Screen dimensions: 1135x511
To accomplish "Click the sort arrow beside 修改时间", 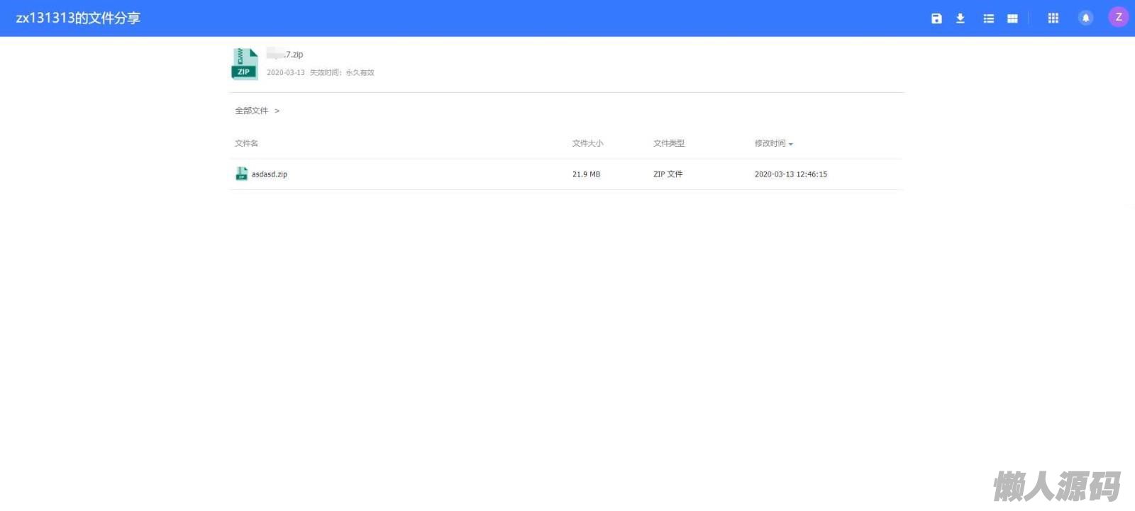I will tap(791, 144).
